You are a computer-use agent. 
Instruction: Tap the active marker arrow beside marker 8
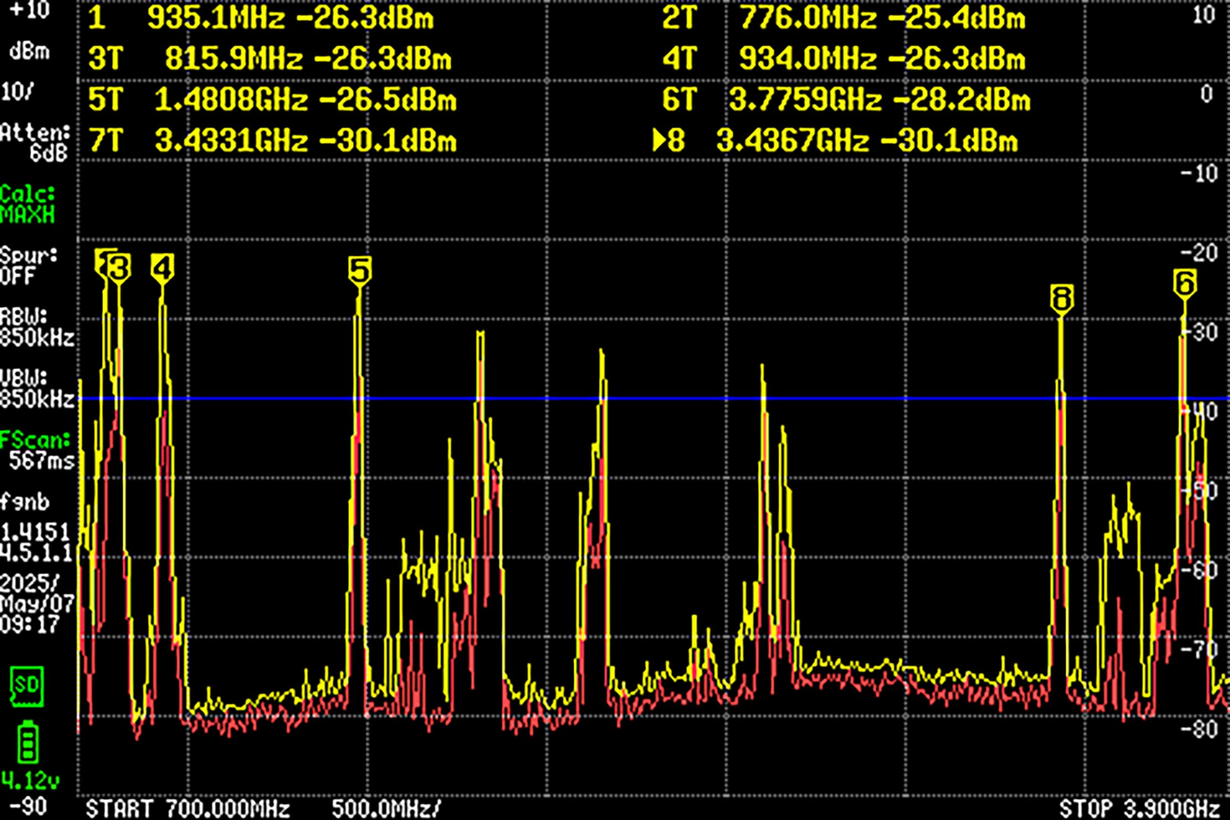659,141
